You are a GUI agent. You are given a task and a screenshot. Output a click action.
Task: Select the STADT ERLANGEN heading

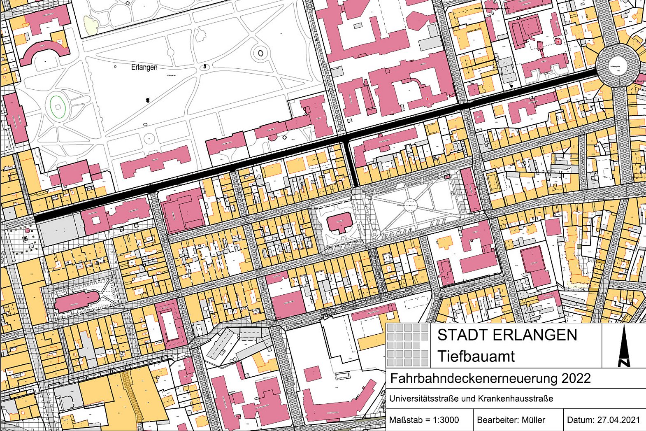[507, 335]
